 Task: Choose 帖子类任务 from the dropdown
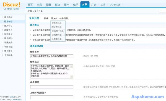(57, 27)
